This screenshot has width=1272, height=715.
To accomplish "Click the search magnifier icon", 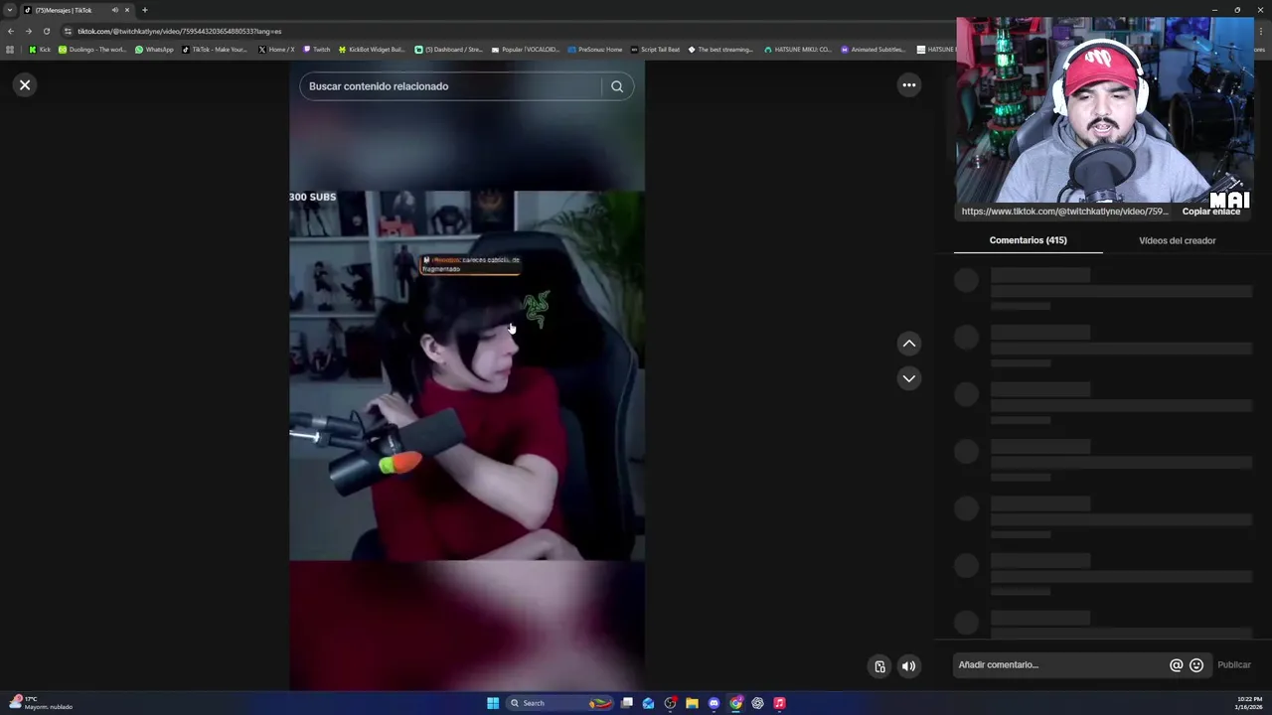I will click(617, 86).
